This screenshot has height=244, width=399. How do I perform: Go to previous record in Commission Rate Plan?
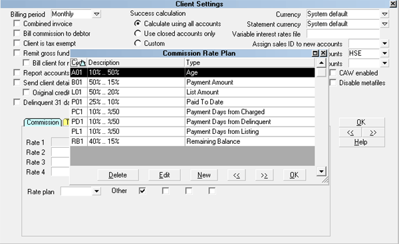(x=236, y=175)
